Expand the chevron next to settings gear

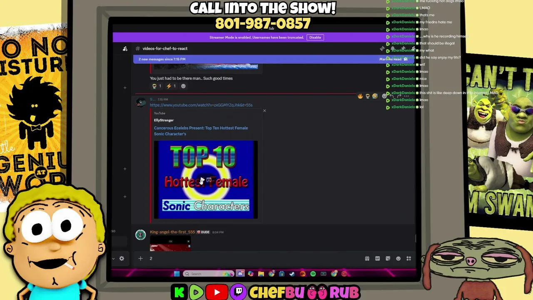[113, 259]
